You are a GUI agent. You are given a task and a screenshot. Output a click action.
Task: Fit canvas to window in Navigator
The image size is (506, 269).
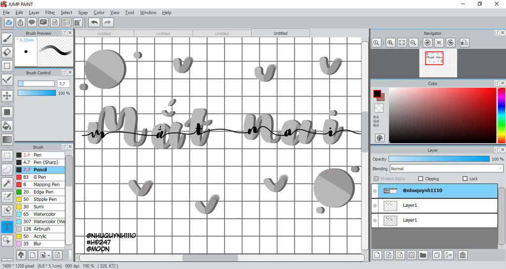(x=402, y=42)
